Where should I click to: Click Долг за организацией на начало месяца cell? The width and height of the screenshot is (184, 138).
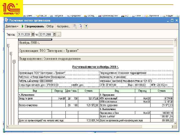(x=48, y=121)
